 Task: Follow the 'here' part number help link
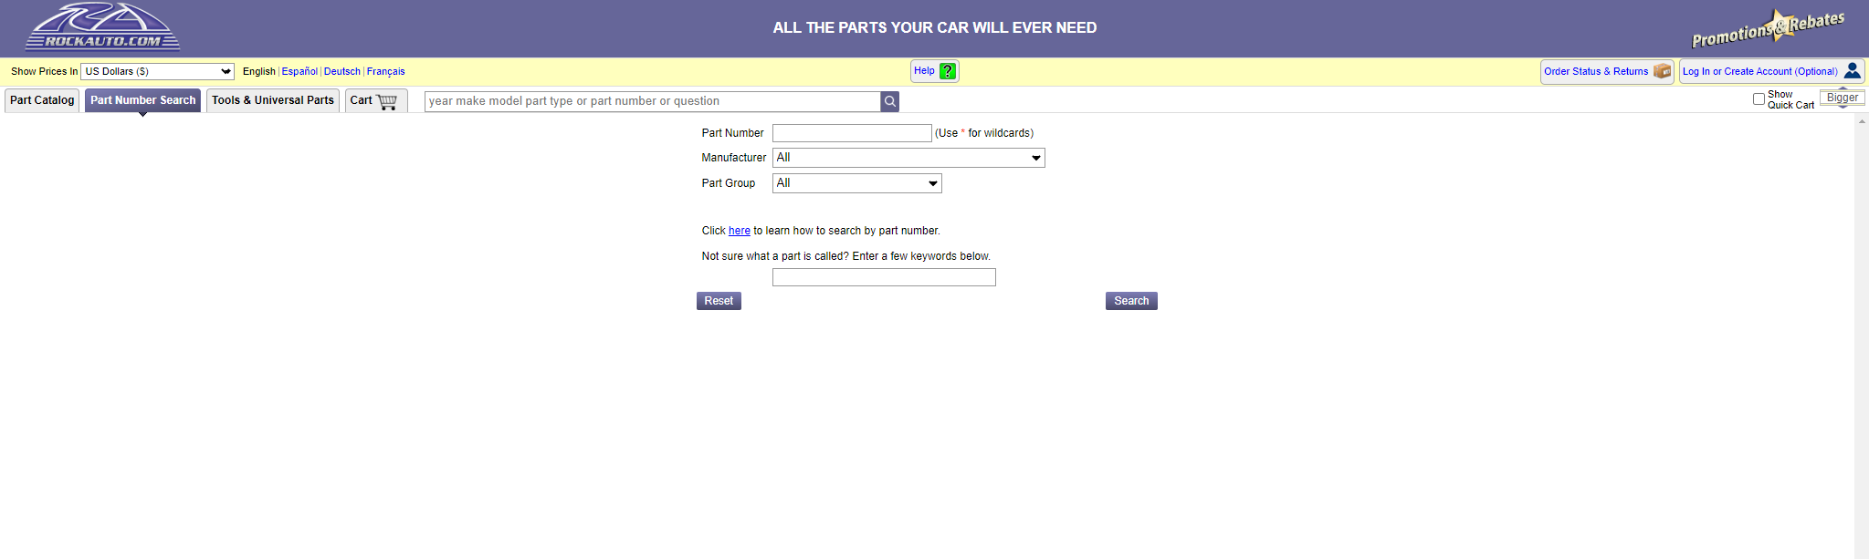pos(739,231)
